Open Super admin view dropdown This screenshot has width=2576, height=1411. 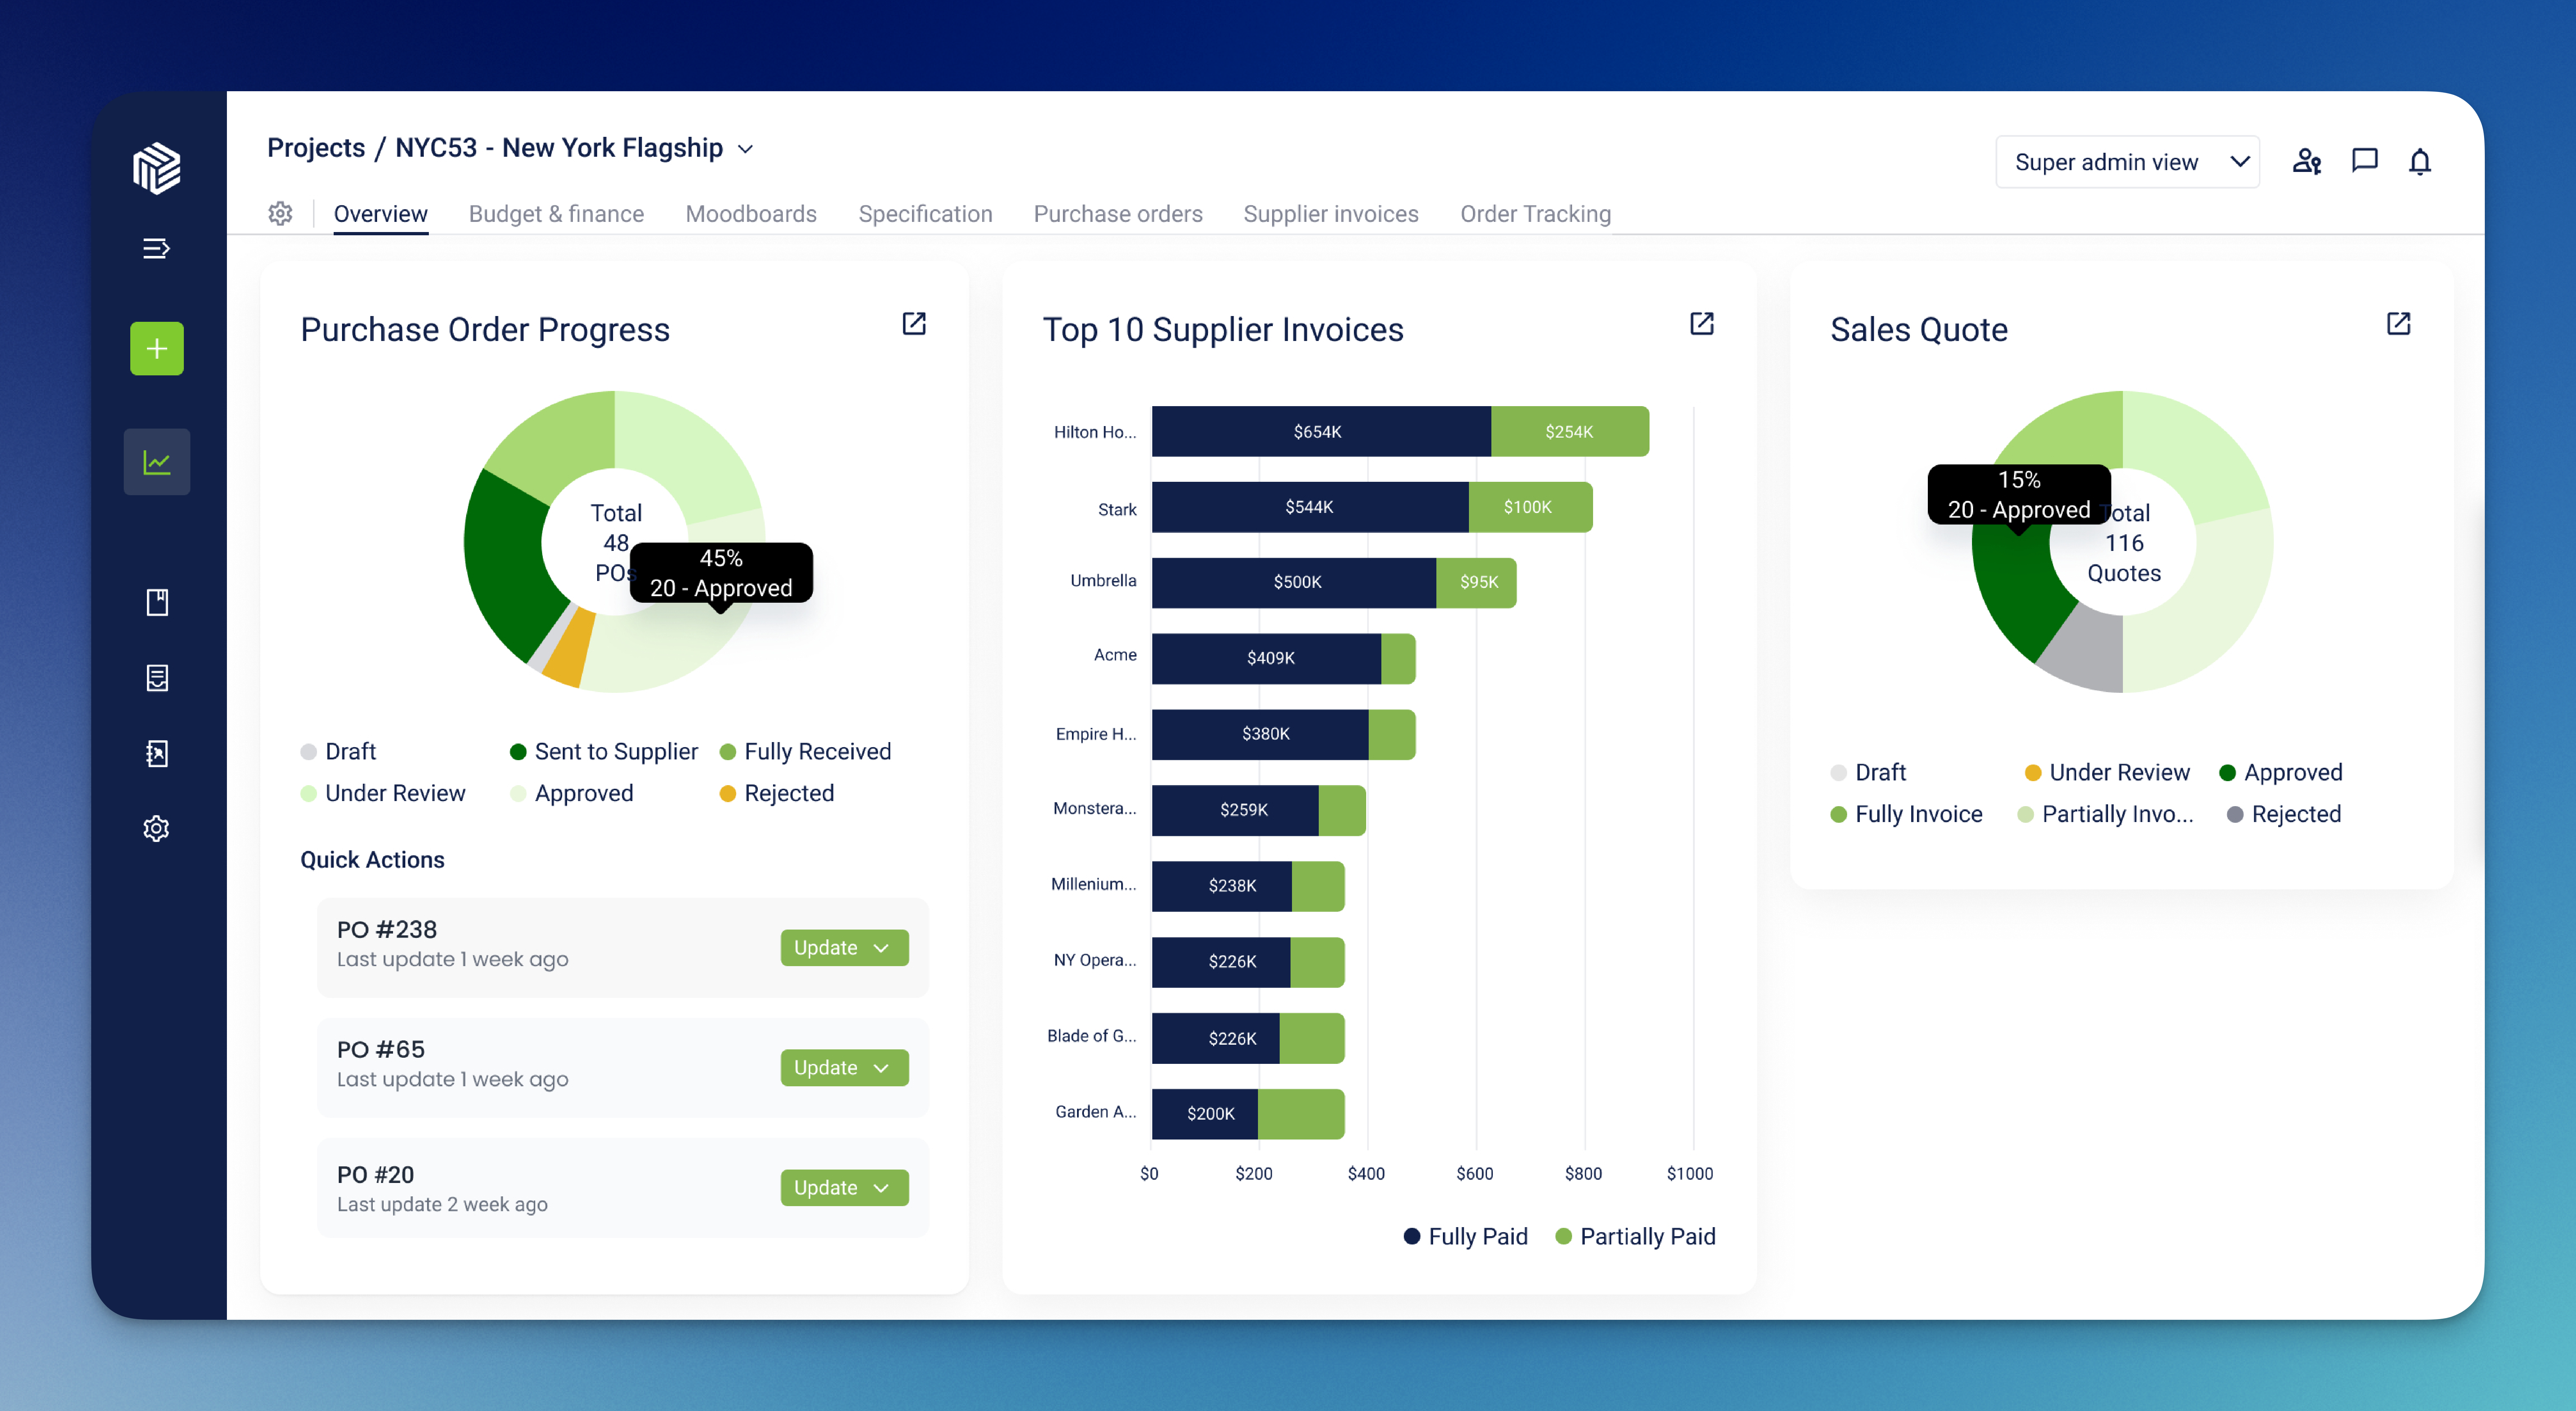pyautogui.click(x=2128, y=162)
